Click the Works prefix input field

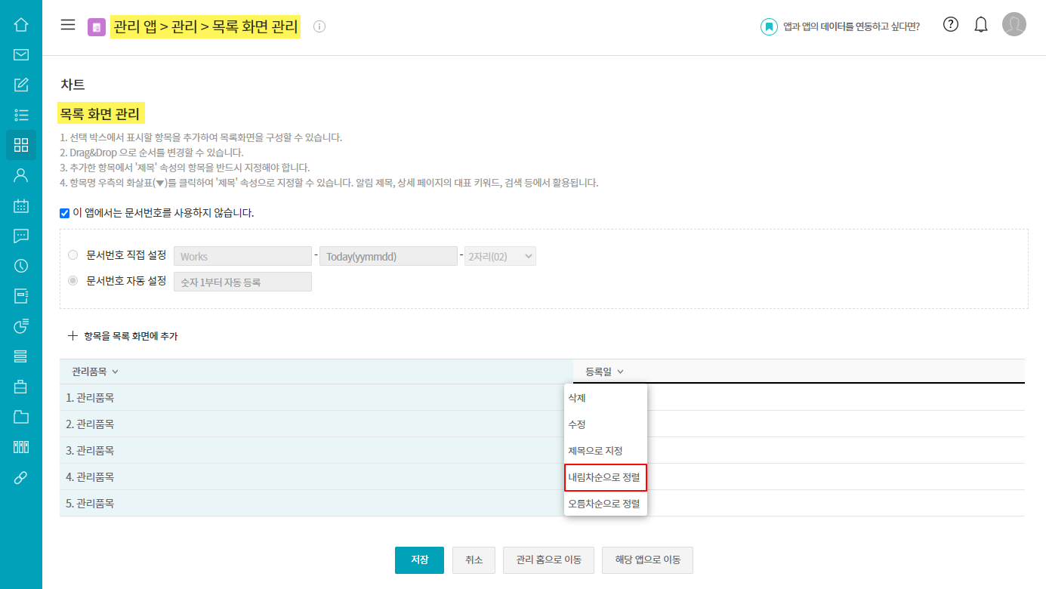[x=242, y=256]
